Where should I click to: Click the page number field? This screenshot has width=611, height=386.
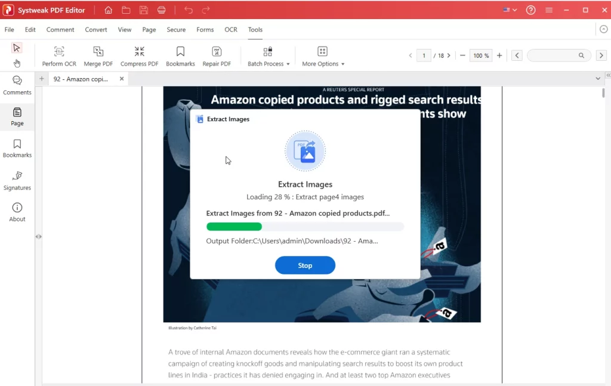(424, 55)
